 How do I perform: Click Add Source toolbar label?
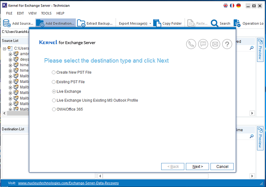click(23, 23)
